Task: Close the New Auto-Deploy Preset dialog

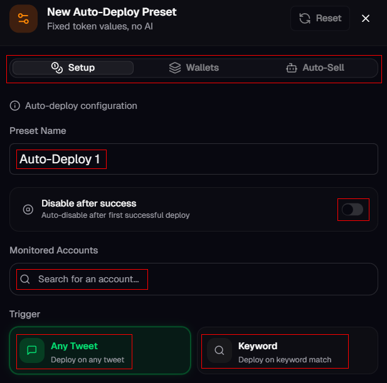Action: coord(366,18)
